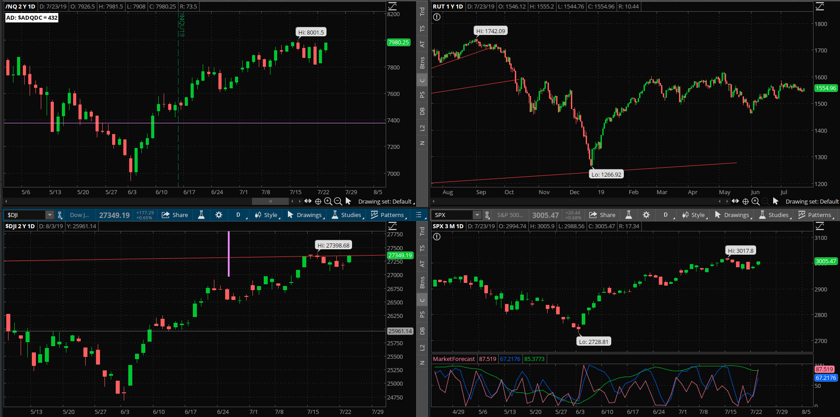Click the DB side button beside $DJI chart
Image resolution: width=840 pixels, height=417 pixels.
(422, 331)
